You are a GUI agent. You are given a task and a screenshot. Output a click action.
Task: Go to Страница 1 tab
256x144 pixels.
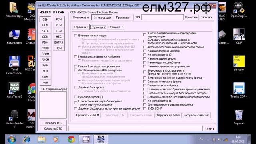coord(81,27)
